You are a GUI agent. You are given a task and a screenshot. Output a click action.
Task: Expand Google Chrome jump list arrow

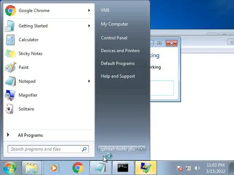tap(89, 11)
